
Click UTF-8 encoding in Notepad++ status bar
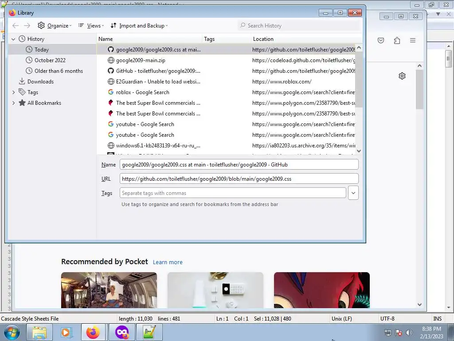pos(387,319)
